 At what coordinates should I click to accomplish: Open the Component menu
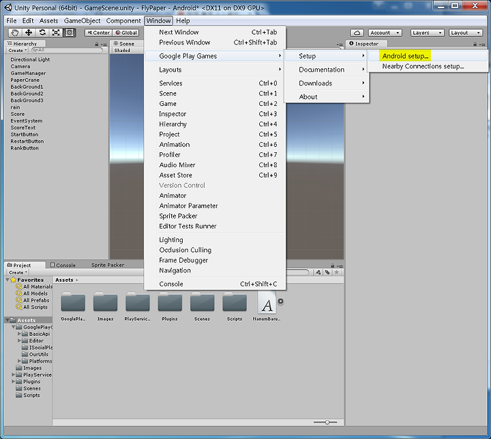coord(123,20)
